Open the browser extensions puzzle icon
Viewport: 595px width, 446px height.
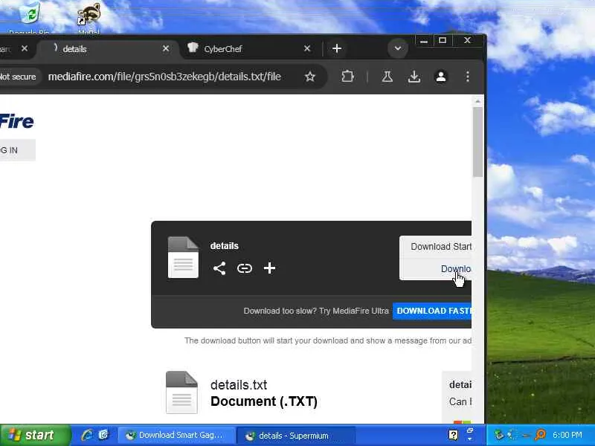tap(347, 77)
